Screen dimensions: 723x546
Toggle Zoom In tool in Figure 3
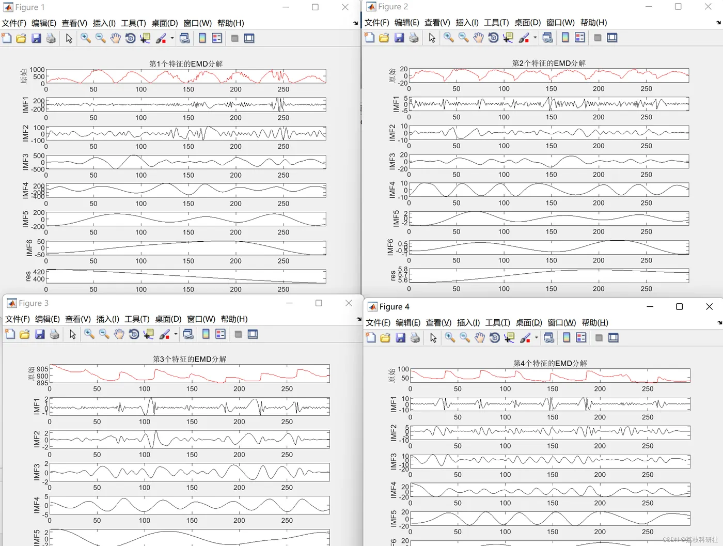click(89, 334)
